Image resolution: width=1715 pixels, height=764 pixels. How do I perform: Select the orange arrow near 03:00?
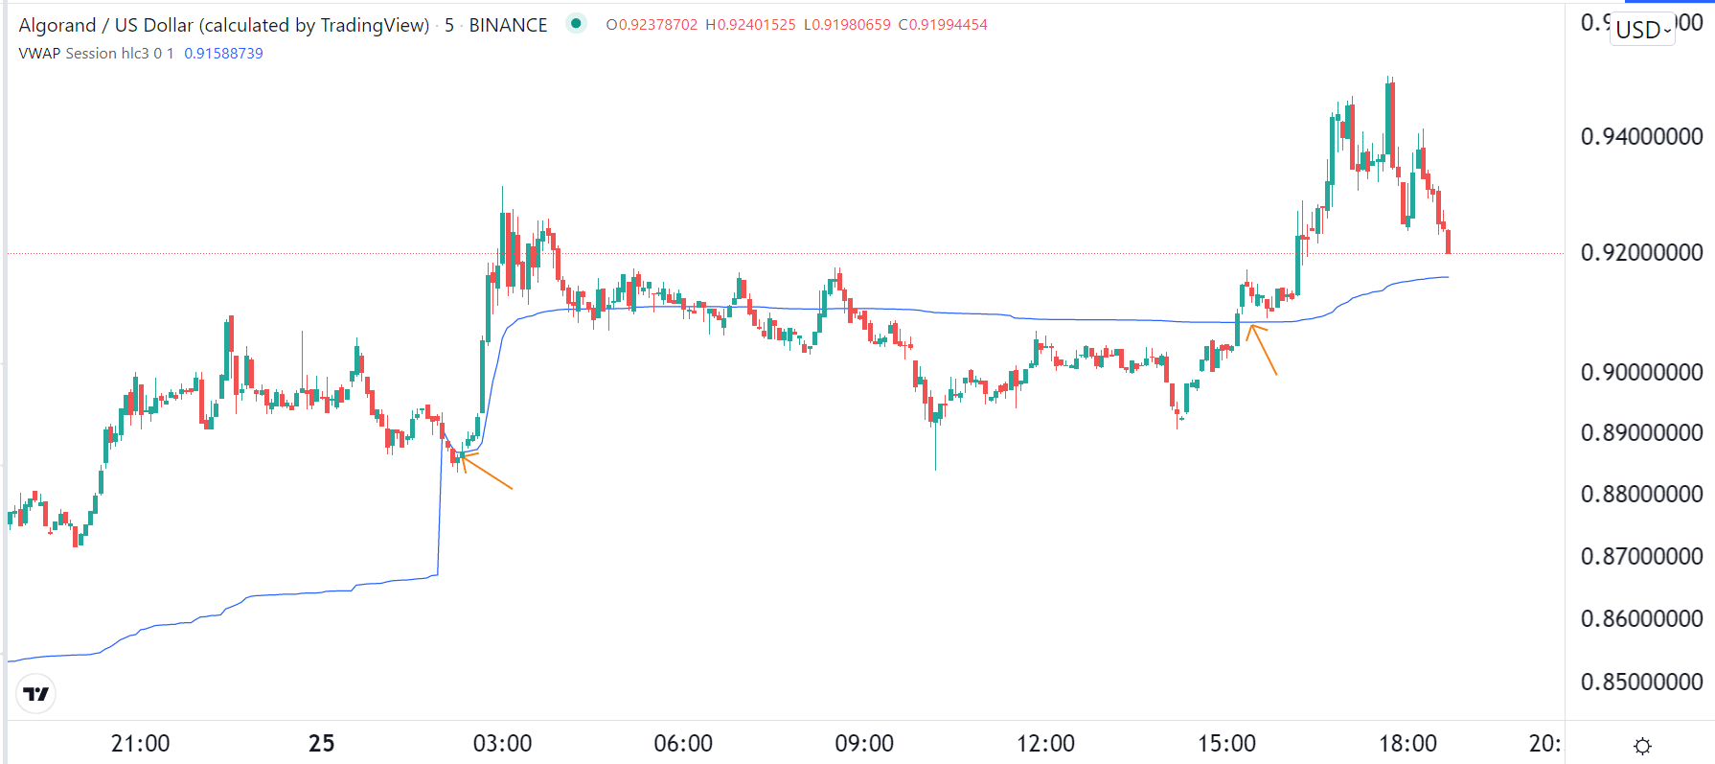tap(488, 472)
